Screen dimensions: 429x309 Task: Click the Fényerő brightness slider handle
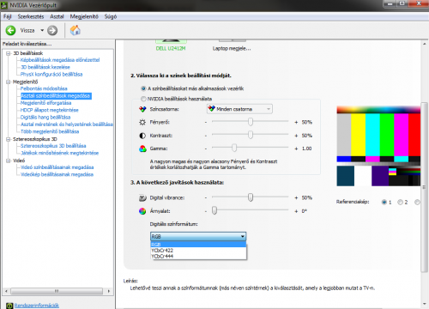point(251,122)
